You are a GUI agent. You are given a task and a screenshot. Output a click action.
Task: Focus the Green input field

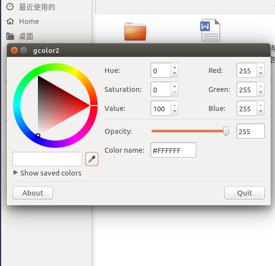[247, 89]
